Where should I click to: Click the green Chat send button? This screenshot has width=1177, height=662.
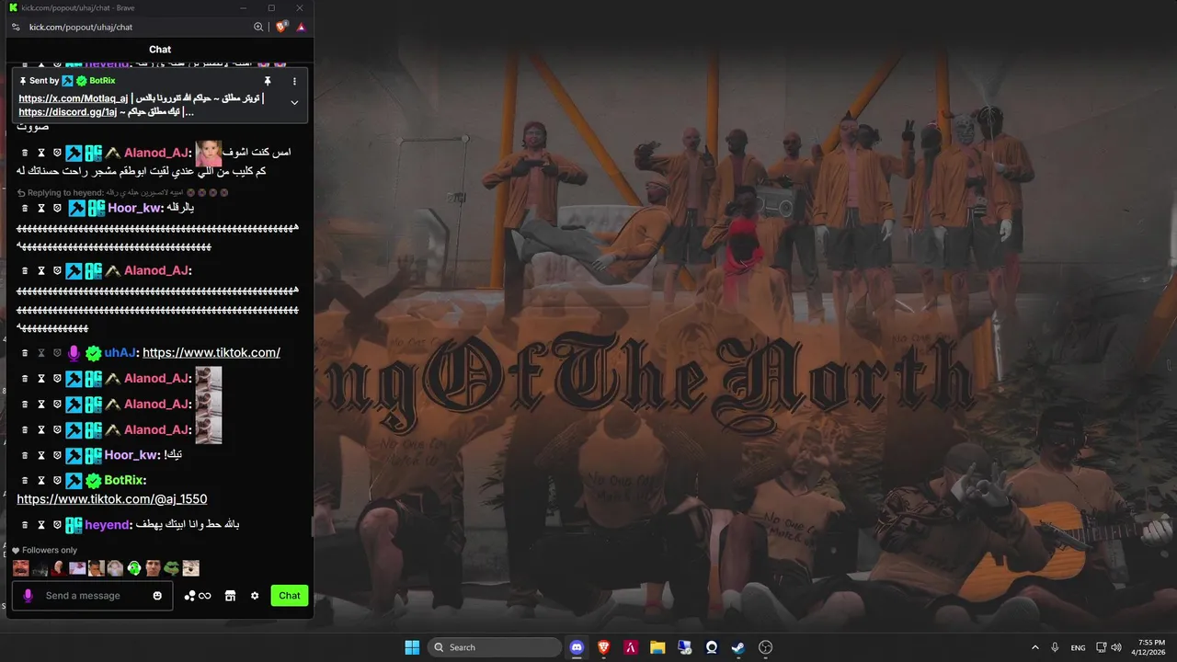(290, 596)
